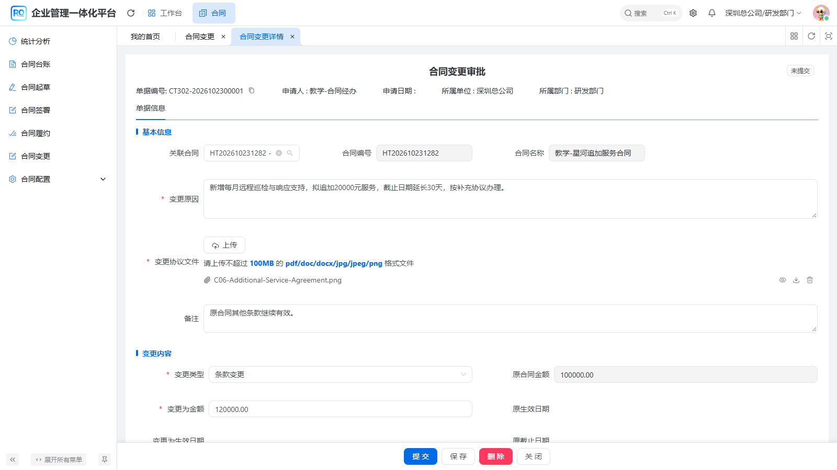The height and width of the screenshot is (470, 837).
Task: Switch to the 我的首页 tab
Action: point(145,37)
